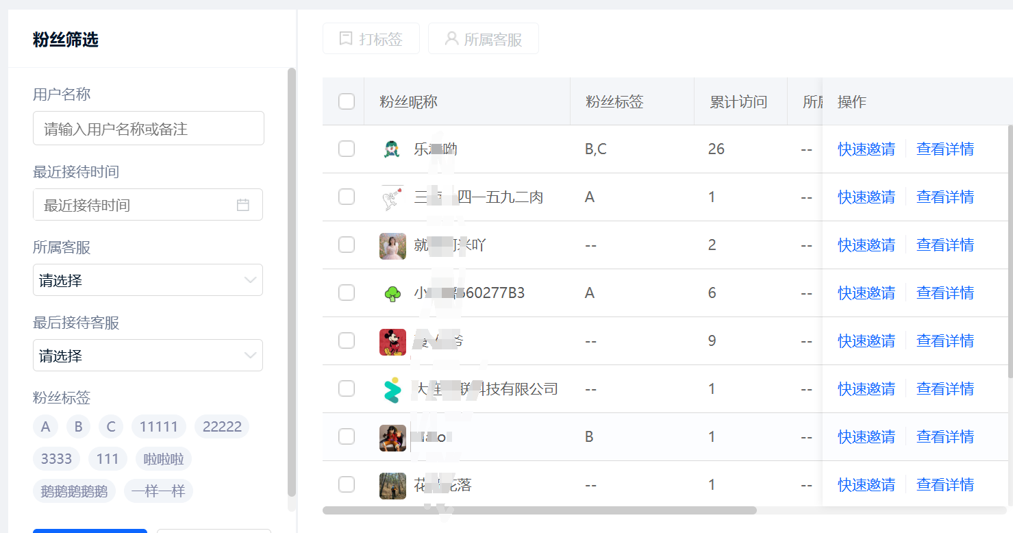This screenshot has height=533, width=1013.
Task: Focus the 用户名称 search input field
Action: pos(148,129)
